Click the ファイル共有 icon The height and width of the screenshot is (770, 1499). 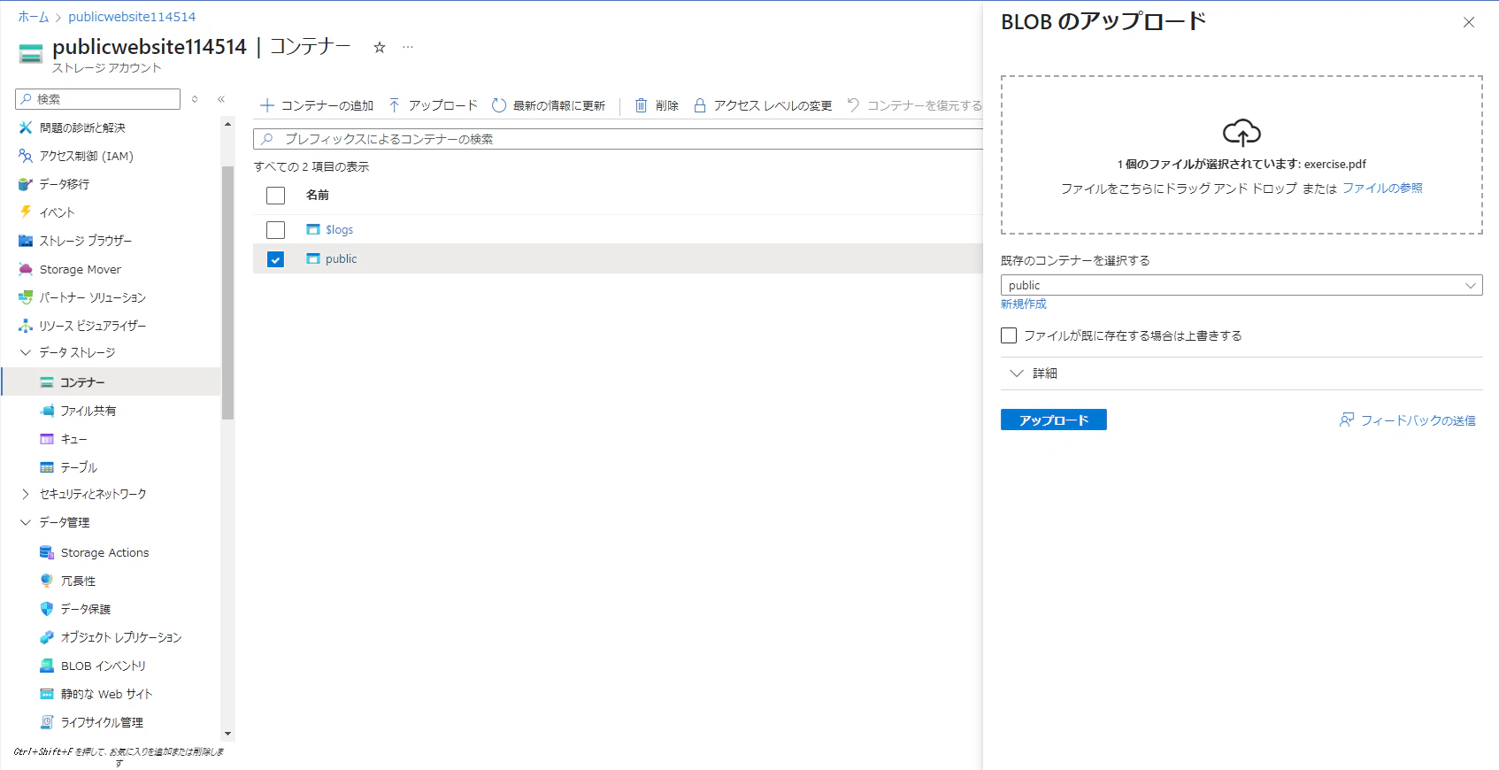[x=47, y=411]
